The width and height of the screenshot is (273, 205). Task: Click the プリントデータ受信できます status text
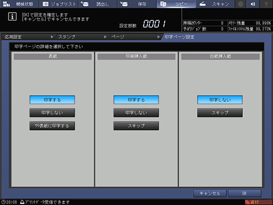pos(48,202)
